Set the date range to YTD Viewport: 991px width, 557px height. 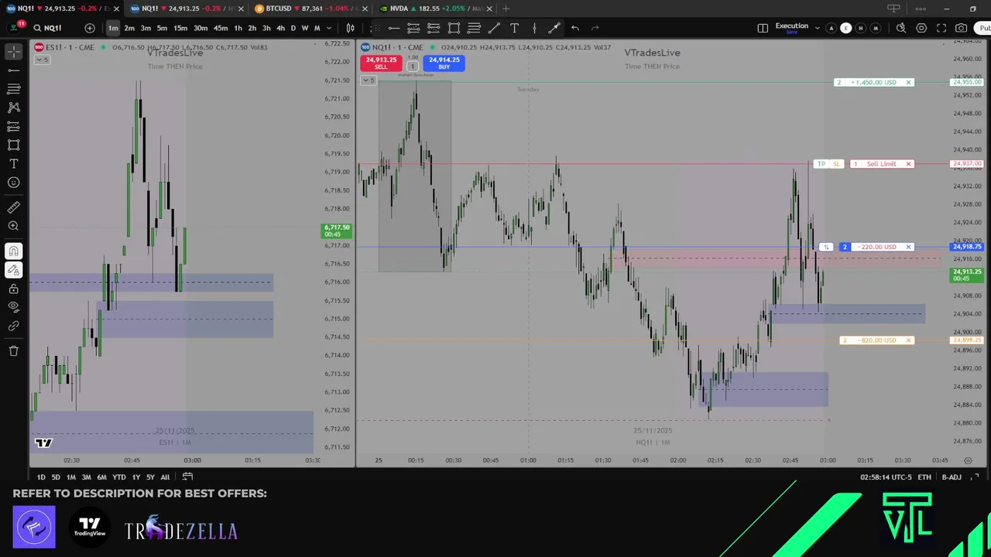point(118,477)
